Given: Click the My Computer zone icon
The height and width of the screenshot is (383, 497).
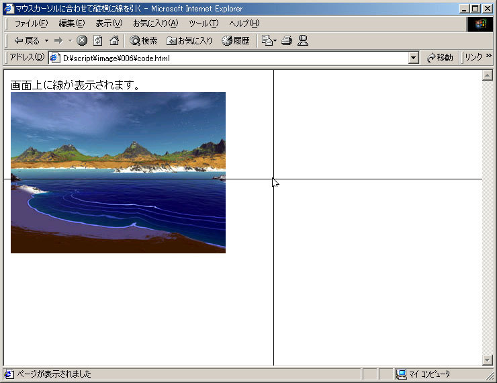Looking at the screenshot, I should click(402, 374).
